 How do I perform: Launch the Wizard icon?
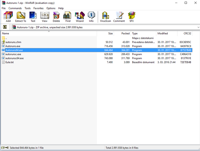(80, 15)
